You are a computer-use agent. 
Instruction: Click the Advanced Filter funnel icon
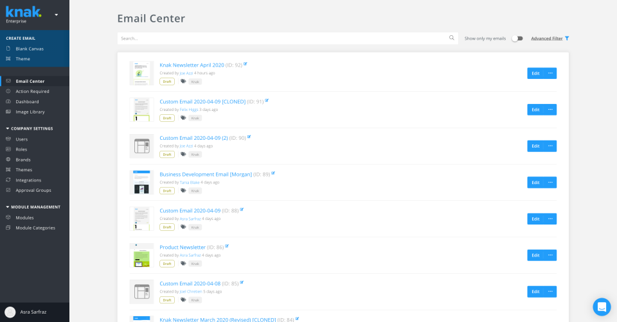click(x=567, y=38)
